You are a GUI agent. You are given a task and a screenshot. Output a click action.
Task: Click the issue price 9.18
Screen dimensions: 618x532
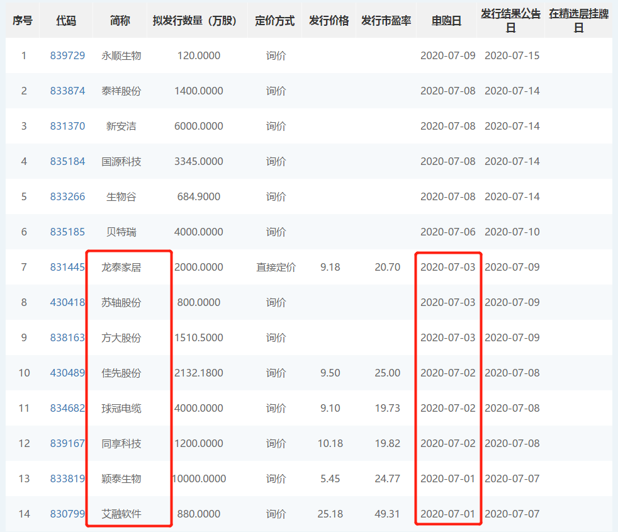point(330,268)
